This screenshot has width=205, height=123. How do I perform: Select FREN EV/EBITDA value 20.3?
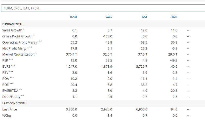174,91
